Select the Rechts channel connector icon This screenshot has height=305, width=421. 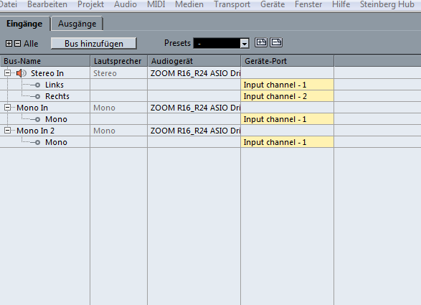click(x=37, y=96)
